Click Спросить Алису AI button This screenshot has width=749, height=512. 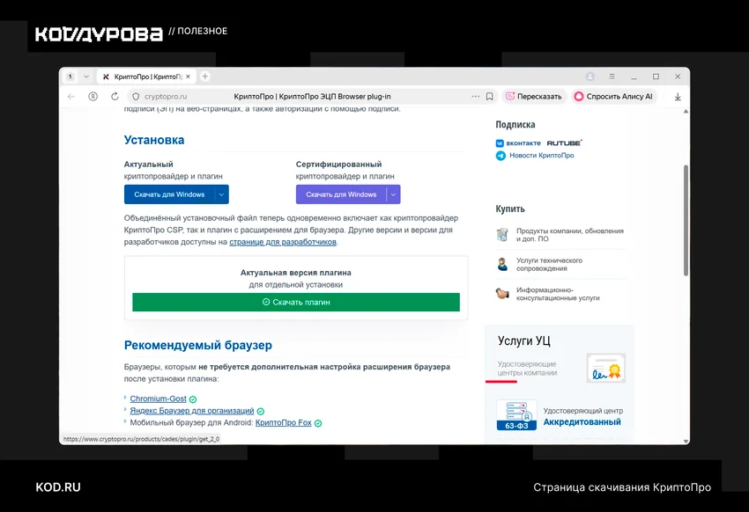614,96
